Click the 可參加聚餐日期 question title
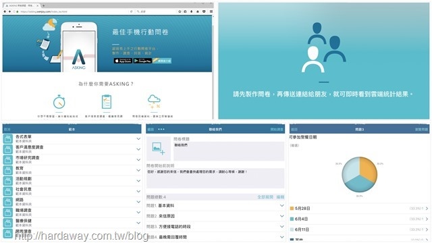The width and height of the screenshot is (432, 243). pos(303,137)
